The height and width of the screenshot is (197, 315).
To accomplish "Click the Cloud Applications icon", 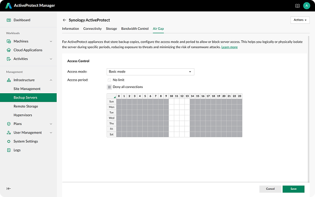I will 9,50.
